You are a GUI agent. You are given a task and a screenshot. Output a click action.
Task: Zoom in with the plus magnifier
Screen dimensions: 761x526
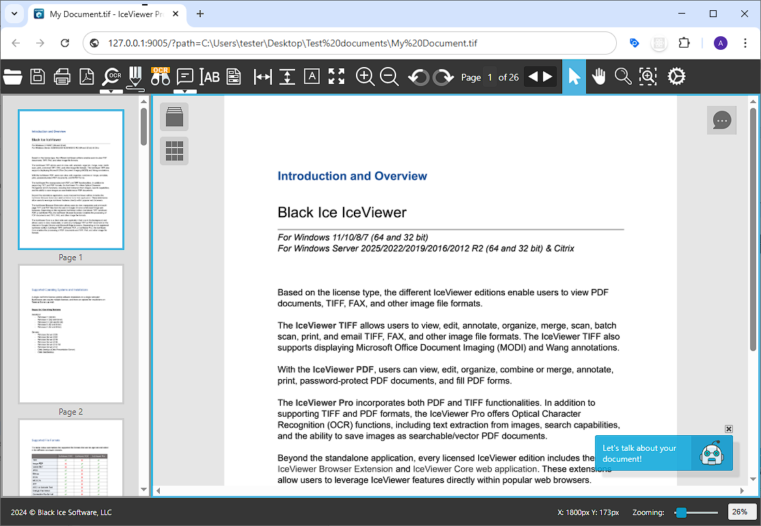coord(365,77)
